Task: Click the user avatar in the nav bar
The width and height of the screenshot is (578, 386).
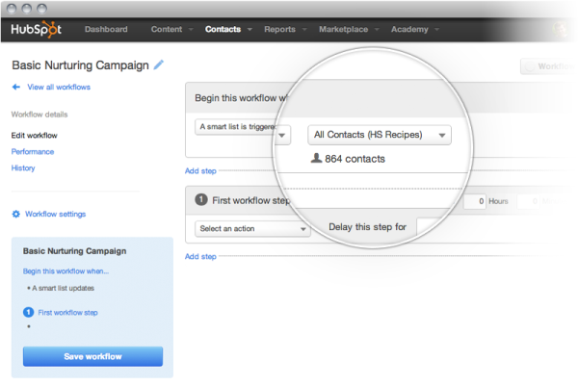Action: (x=561, y=29)
